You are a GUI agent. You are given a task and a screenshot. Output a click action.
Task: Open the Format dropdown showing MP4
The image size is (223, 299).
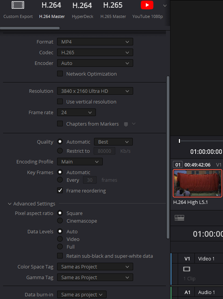[x=95, y=42]
